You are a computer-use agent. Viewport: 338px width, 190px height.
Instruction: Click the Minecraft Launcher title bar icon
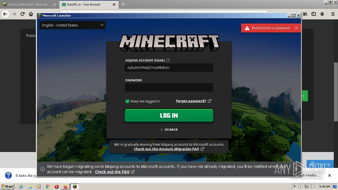tap(39, 16)
